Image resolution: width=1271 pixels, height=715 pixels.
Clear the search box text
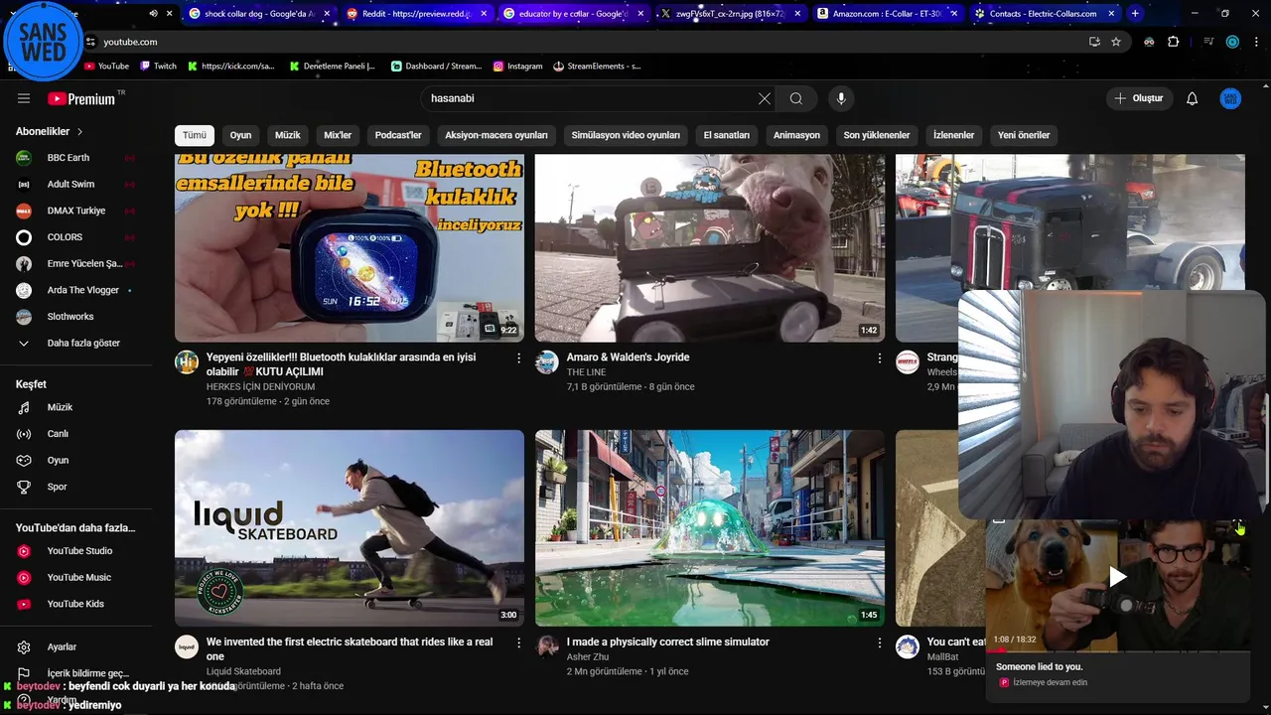click(x=764, y=98)
